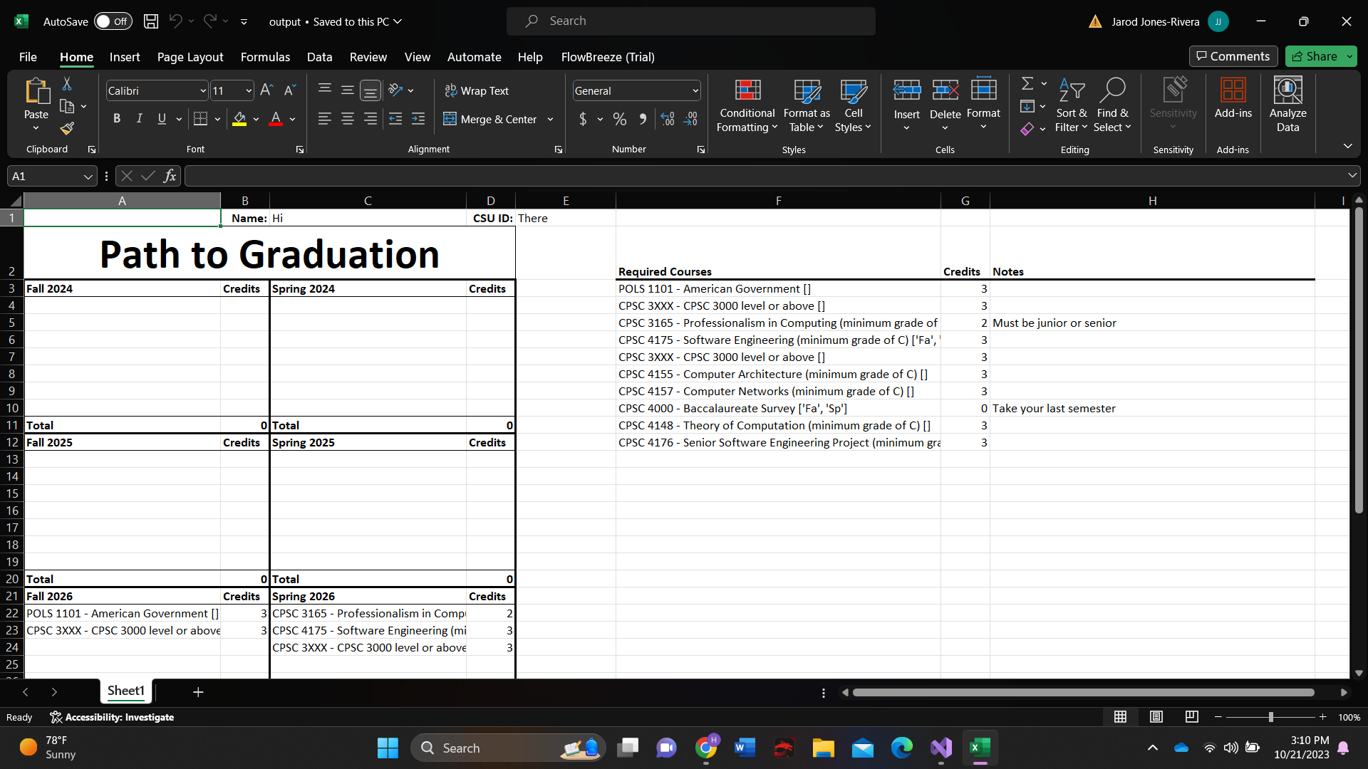Switch to the FlowBreeze (Trial) tab
1368x769 pixels.
608,57
